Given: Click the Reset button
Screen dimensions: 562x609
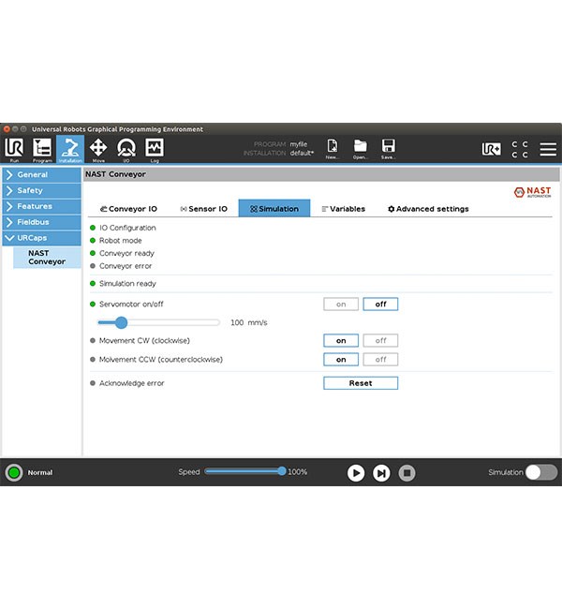Looking at the screenshot, I should (361, 383).
